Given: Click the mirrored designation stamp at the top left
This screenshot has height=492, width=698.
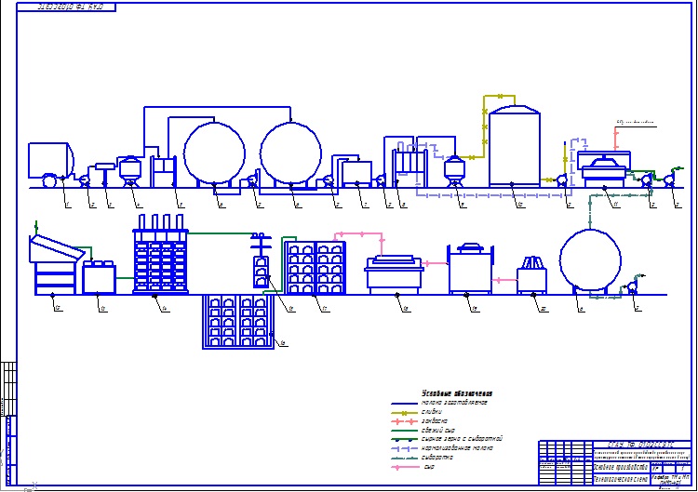Looking at the screenshot, I should (67, 7).
